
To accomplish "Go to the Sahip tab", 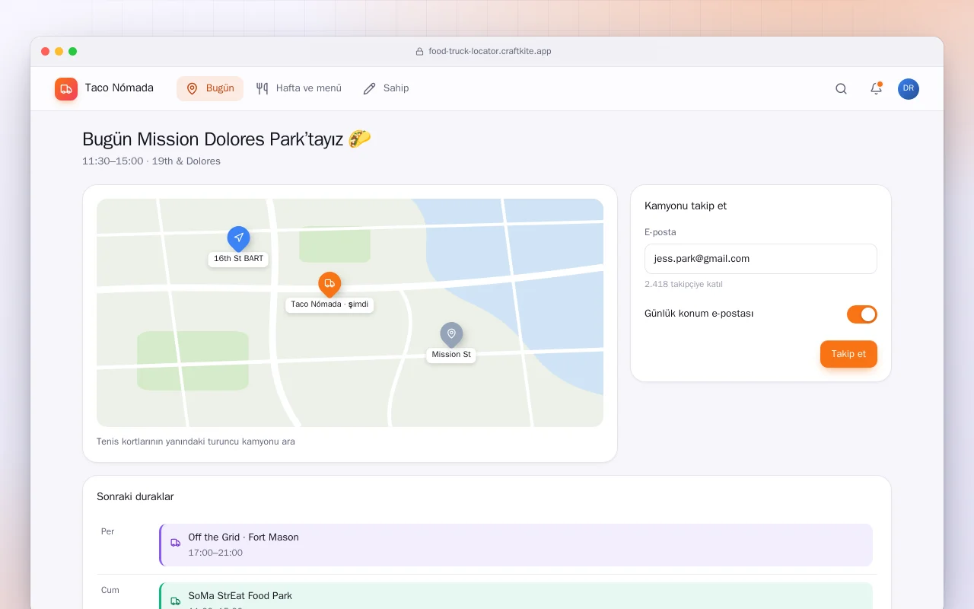I will click(x=387, y=88).
